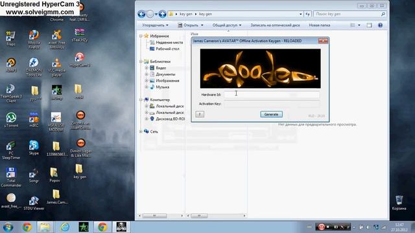Click the small '!' button in keygen
The width and height of the screenshot is (415, 233).
point(200,115)
